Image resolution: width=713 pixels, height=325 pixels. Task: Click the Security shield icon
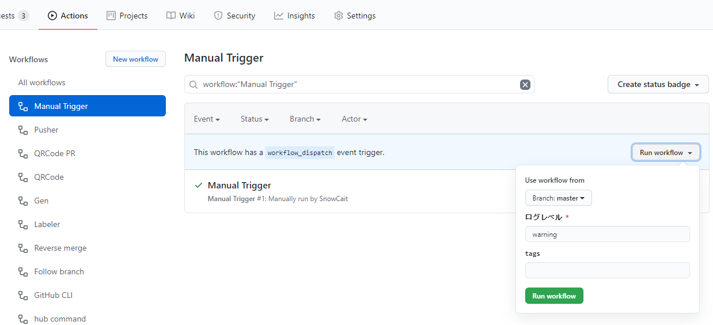tap(218, 16)
